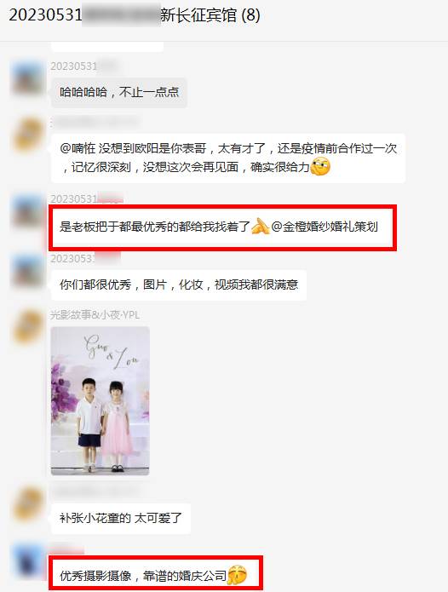The height and width of the screenshot is (592, 448).
Task: Click avatar beside 补张小花童的 message
Action: (27, 503)
